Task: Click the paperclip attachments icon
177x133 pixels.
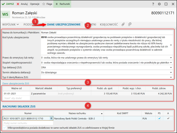Action: coord(123,24)
